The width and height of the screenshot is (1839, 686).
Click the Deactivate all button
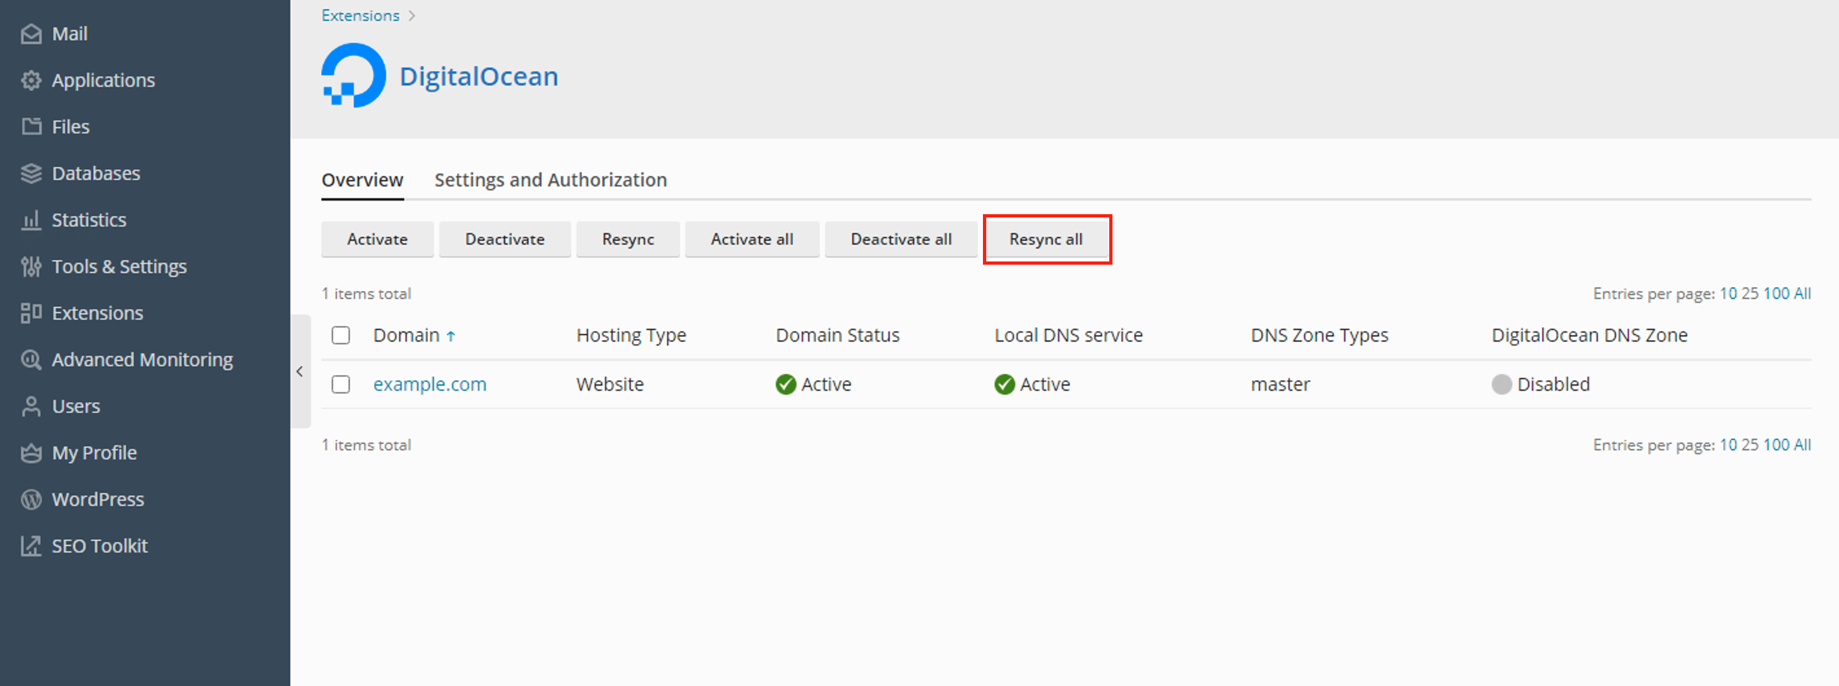coord(900,239)
